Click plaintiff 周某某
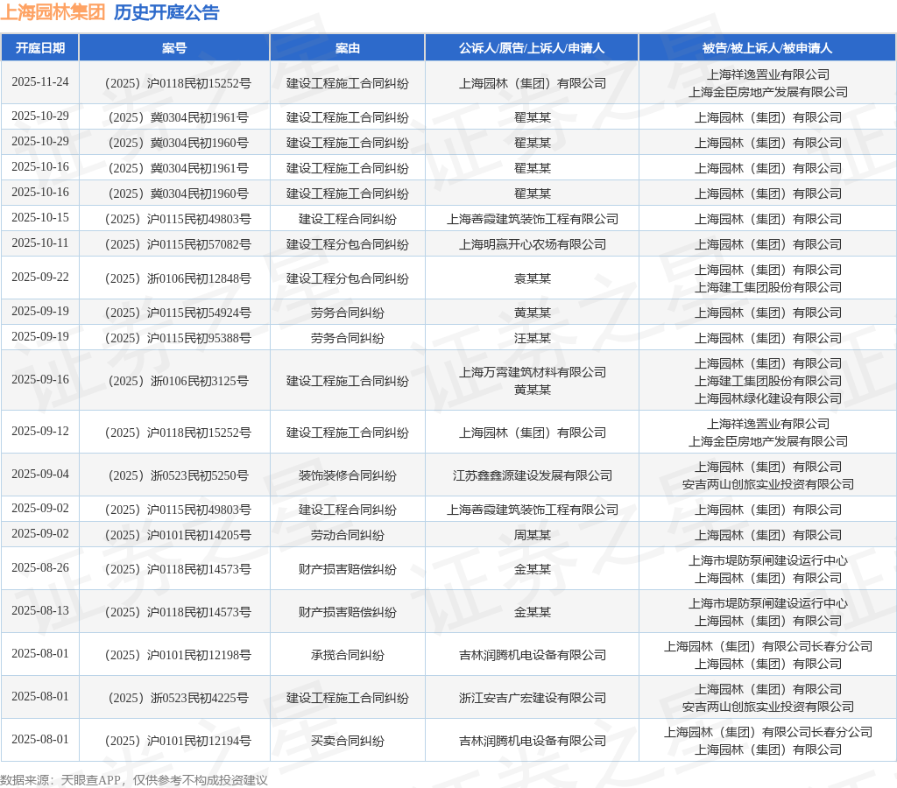Screen dimensions: 897x788 click(x=532, y=535)
